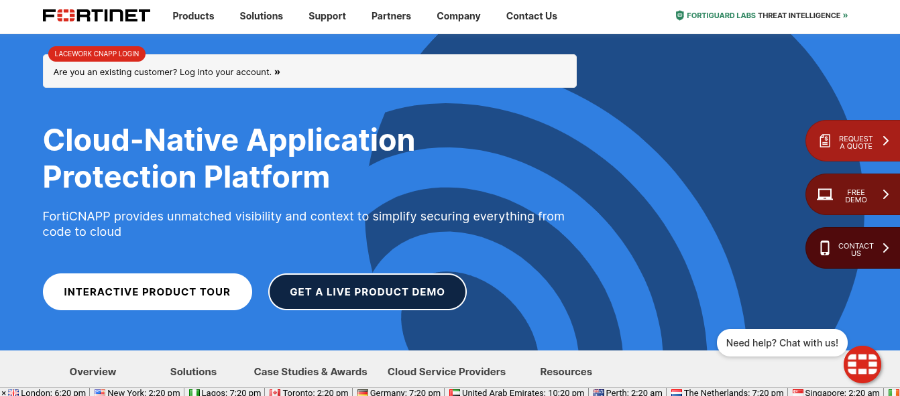This screenshot has width=900, height=396.
Task: Click the existing customer log in link
Action: point(167,72)
